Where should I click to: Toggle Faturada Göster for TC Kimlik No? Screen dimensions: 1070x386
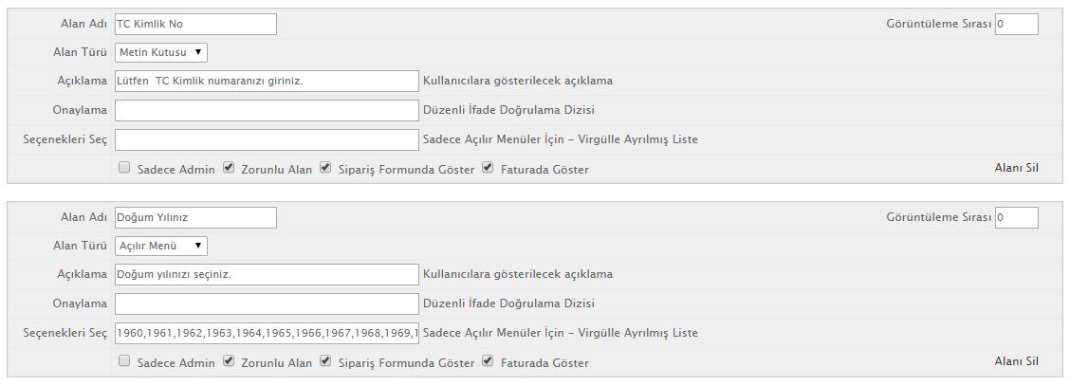coord(488,167)
